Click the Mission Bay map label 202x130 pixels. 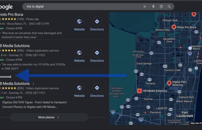(x=163, y=30)
